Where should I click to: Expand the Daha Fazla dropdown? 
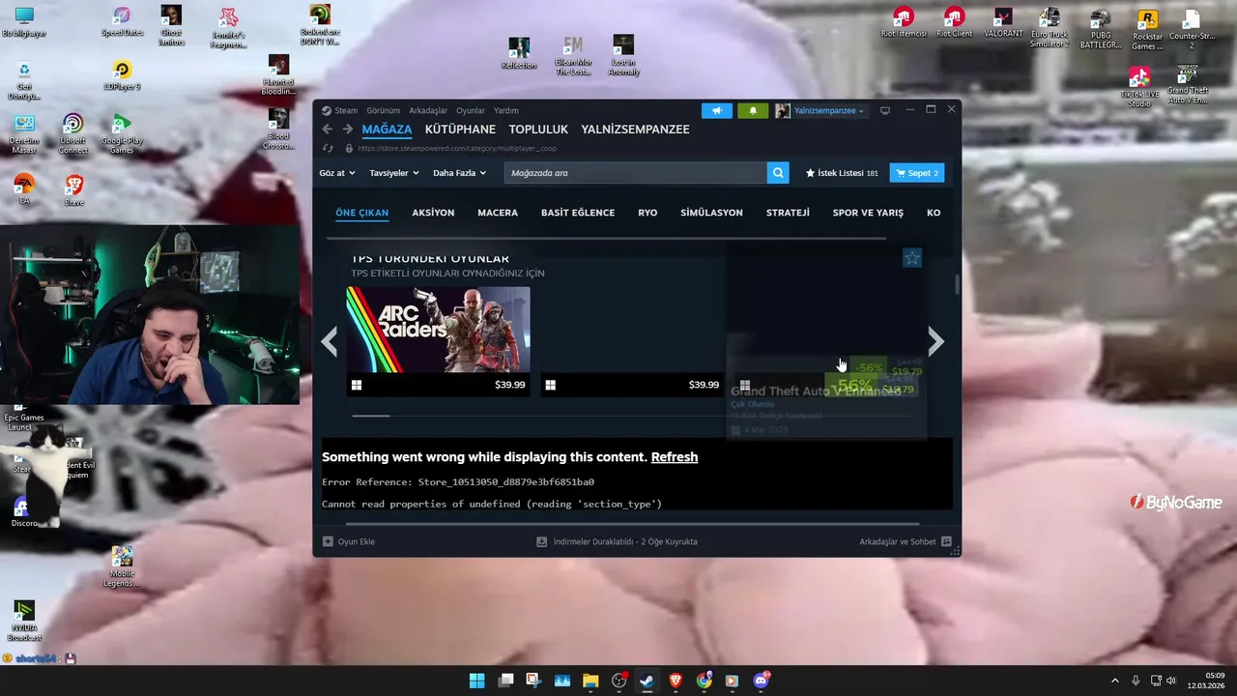click(x=459, y=173)
